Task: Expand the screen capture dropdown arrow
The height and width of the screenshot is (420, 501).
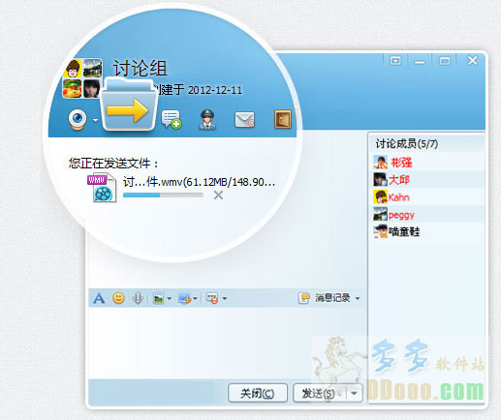Action: click(195, 299)
